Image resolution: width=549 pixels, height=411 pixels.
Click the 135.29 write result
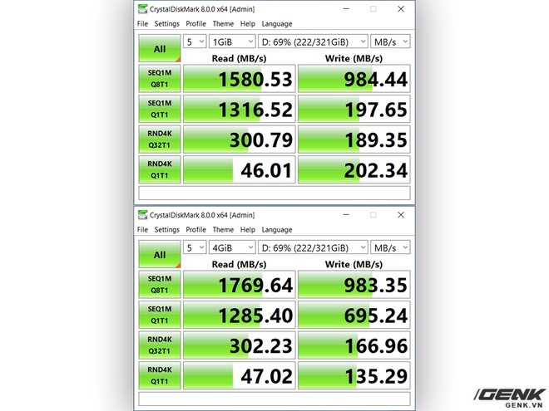click(x=354, y=375)
